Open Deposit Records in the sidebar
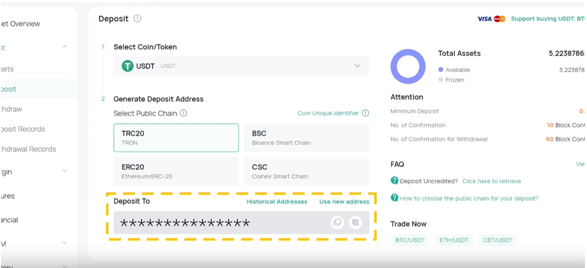The height and width of the screenshot is (268, 587). coord(24,129)
